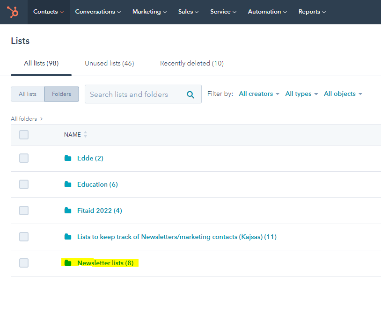Click the NAME column sort arrows
Image resolution: width=381 pixels, height=320 pixels.
[85, 135]
